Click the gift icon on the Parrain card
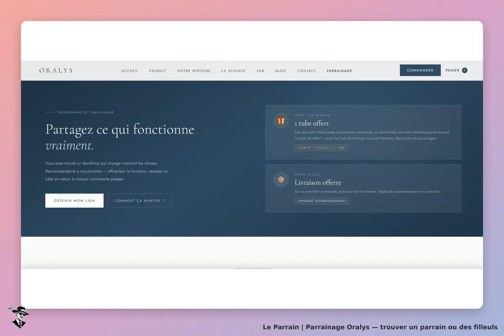The image size is (504, 336). [x=281, y=121]
